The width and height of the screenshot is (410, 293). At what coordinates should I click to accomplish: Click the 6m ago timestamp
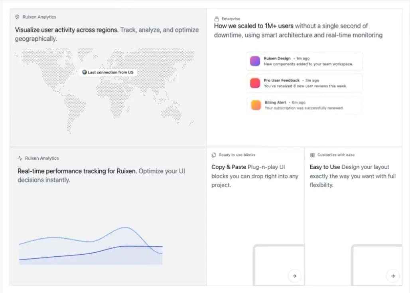[299, 102]
